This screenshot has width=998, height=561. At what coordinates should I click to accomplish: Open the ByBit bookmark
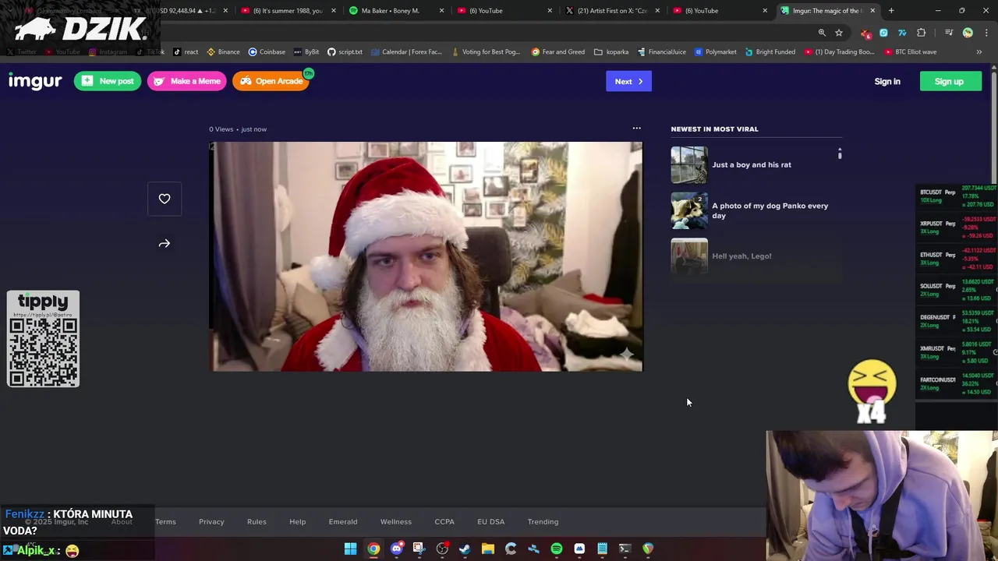click(x=306, y=52)
